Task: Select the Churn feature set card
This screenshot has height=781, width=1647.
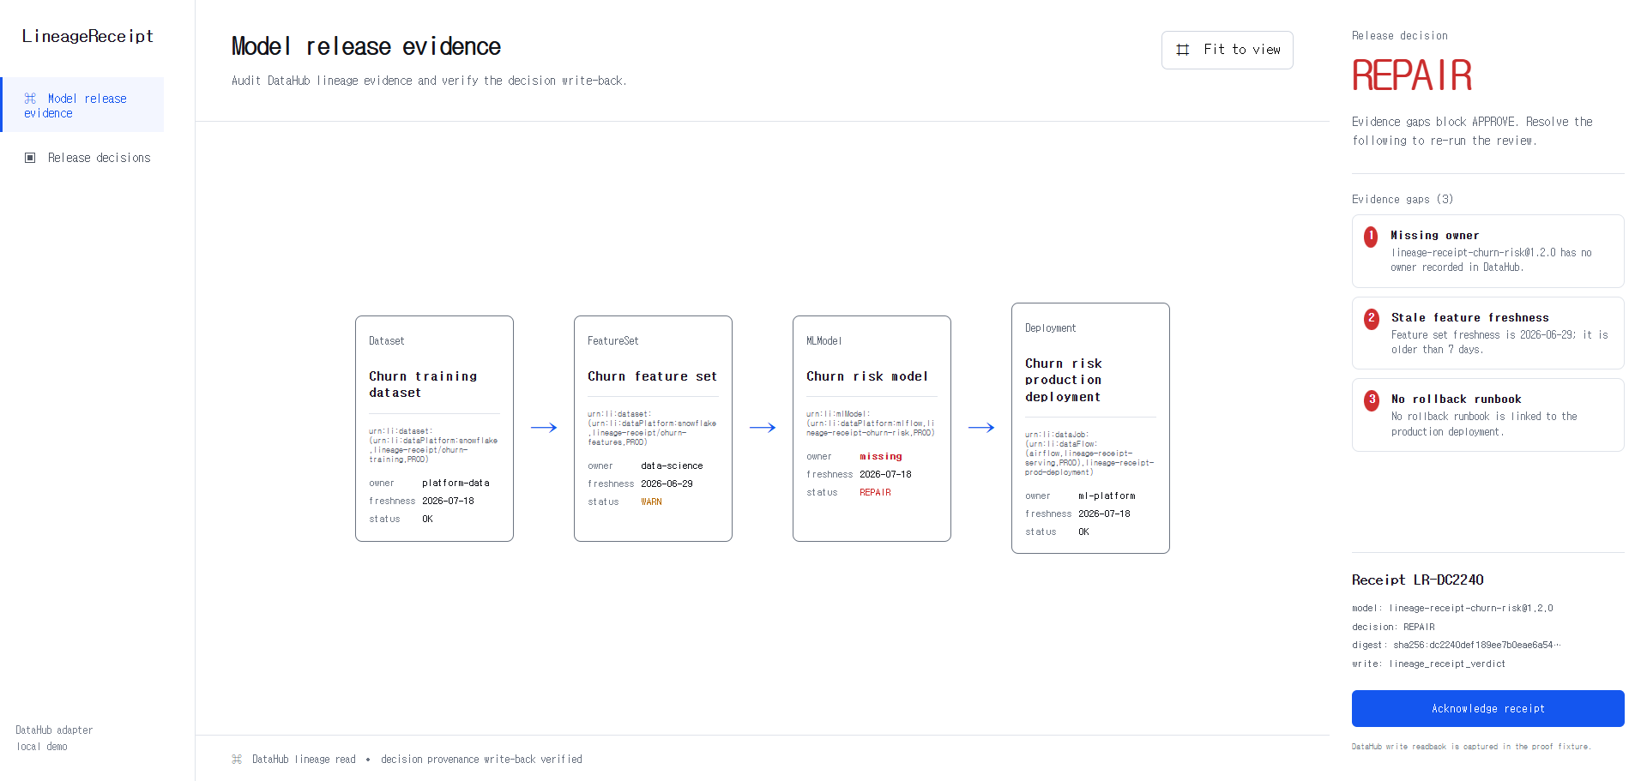Action: click(x=653, y=429)
